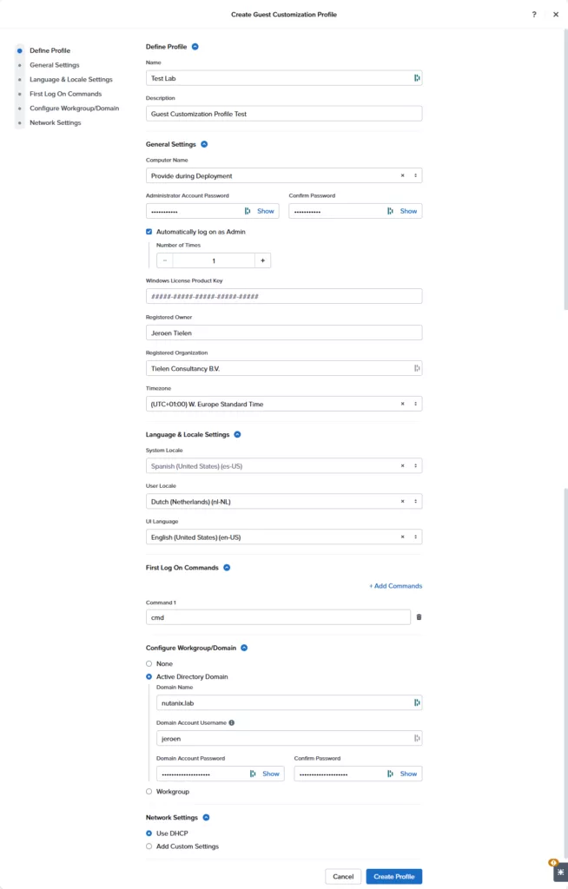Select the Workgroup radio option
Viewport: 568px width, 889px height.
point(149,792)
